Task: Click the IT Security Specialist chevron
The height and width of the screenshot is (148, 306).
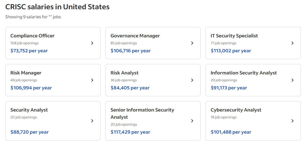Action: coord(292,43)
